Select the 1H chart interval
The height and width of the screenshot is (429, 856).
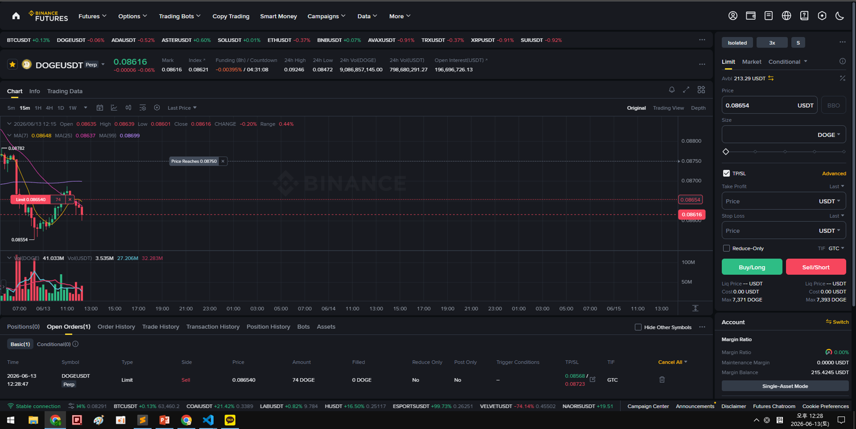38,108
